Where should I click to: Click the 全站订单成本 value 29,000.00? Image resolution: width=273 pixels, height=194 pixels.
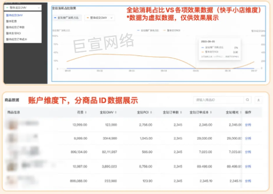[205, 139]
